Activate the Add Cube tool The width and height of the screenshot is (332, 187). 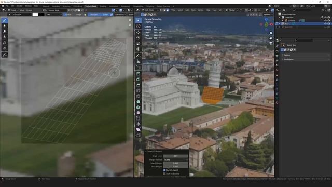139,68
